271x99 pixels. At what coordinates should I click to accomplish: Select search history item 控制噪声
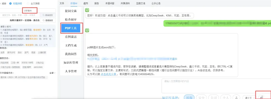tap(27, 67)
